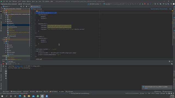Open the main.dart run configuration dropdown

click(x=107, y=4)
